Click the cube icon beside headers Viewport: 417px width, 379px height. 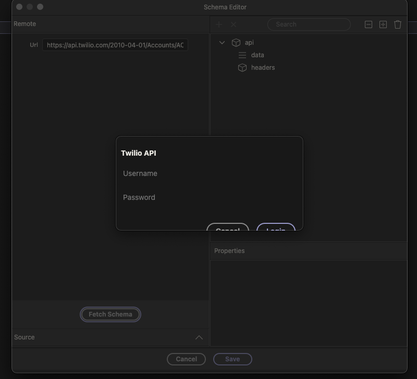[242, 68]
